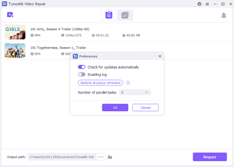Click the MP4 format icon of Girls trailer

pos(32,35)
